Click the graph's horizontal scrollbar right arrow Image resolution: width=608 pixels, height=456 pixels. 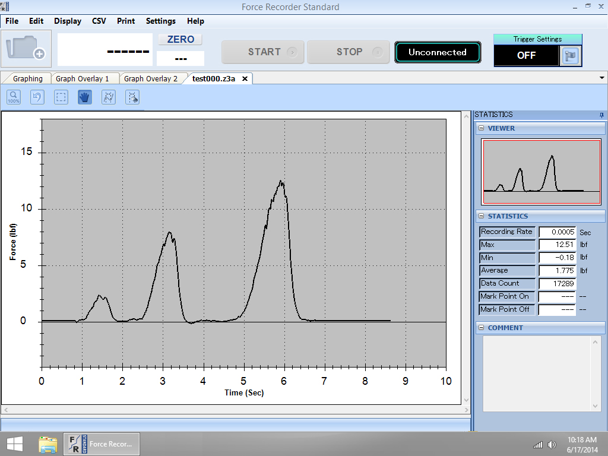click(x=466, y=410)
